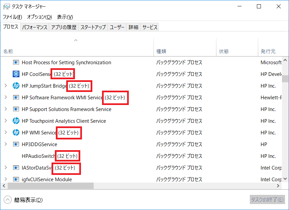Sort by the 発行元 column header

pos(273,47)
